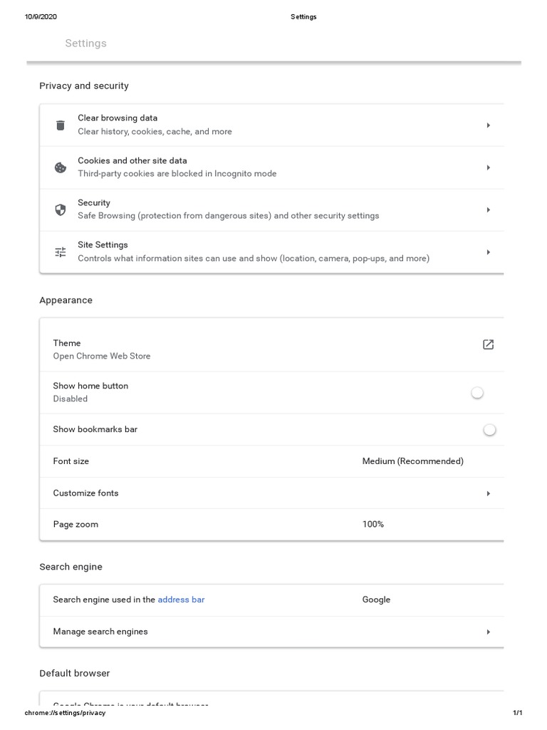Click the sliders icon for Site Settings
Image resolution: width=547 pixels, height=730 pixels.
tap(61, 252)
